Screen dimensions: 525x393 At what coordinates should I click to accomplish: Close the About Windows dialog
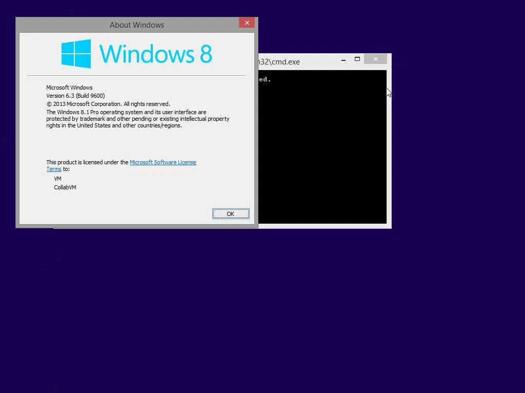tap(247, 23)
